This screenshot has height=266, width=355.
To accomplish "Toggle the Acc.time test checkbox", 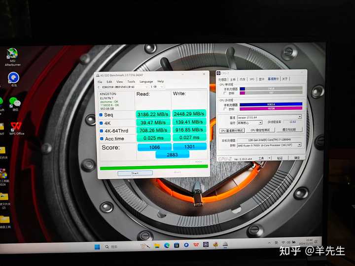I will point(102,138).
